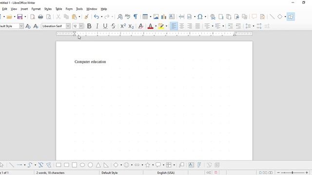Click the Save document icon
This screenshot has height=175, width=312.
pyautogui.click(x=19, y=17)
